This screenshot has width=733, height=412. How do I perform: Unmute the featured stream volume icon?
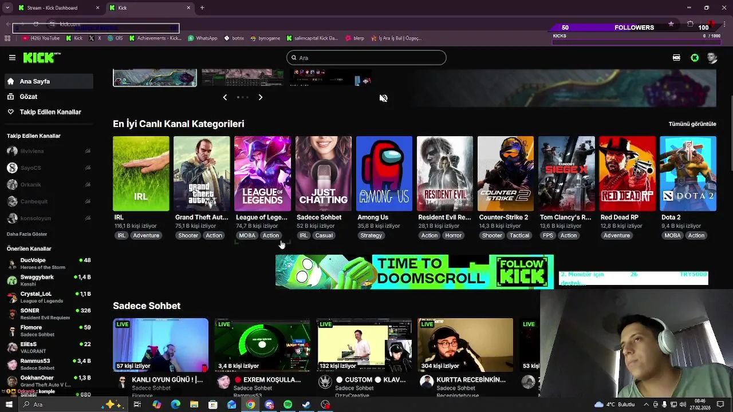pyautogui.click(x=384, y=98)
